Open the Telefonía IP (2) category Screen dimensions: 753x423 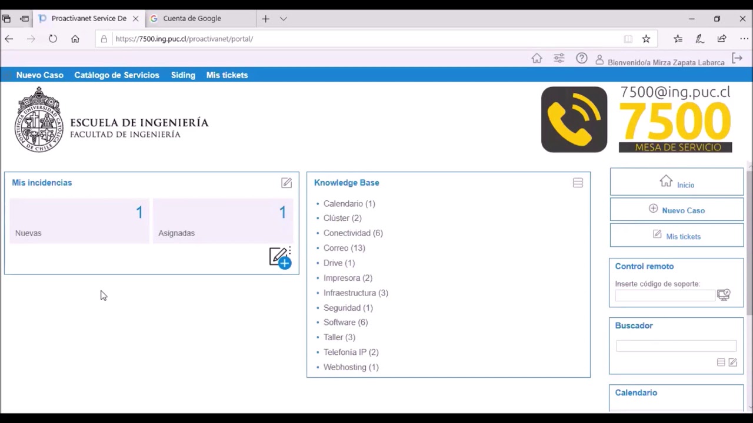tap(351, 352)
